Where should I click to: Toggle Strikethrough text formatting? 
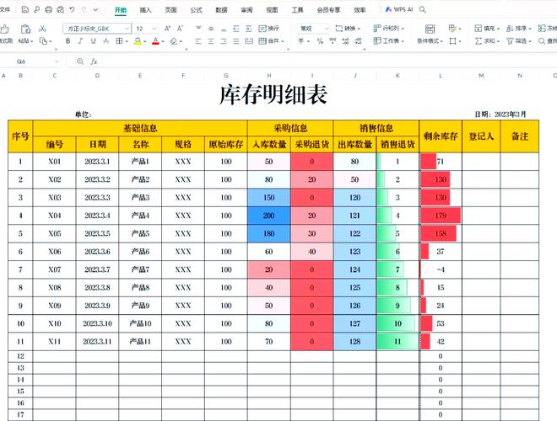coord(105,41)
